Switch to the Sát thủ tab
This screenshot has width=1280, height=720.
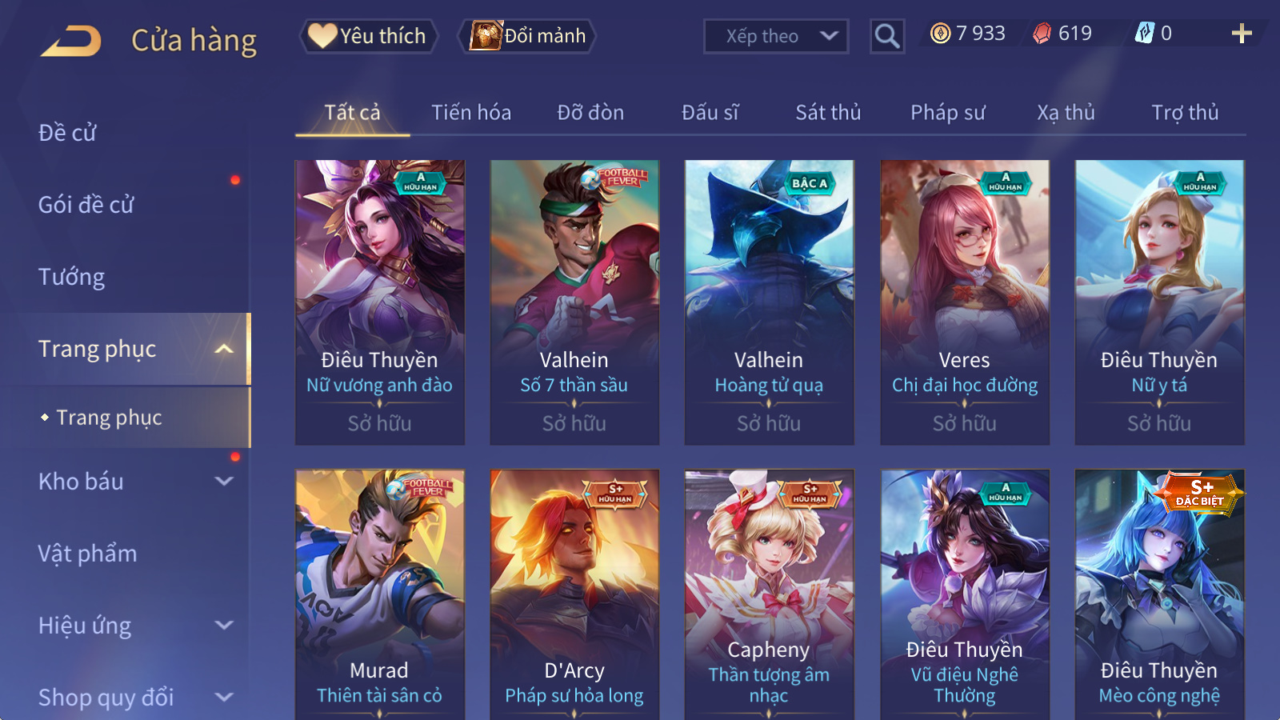click(x=828, y=113)
